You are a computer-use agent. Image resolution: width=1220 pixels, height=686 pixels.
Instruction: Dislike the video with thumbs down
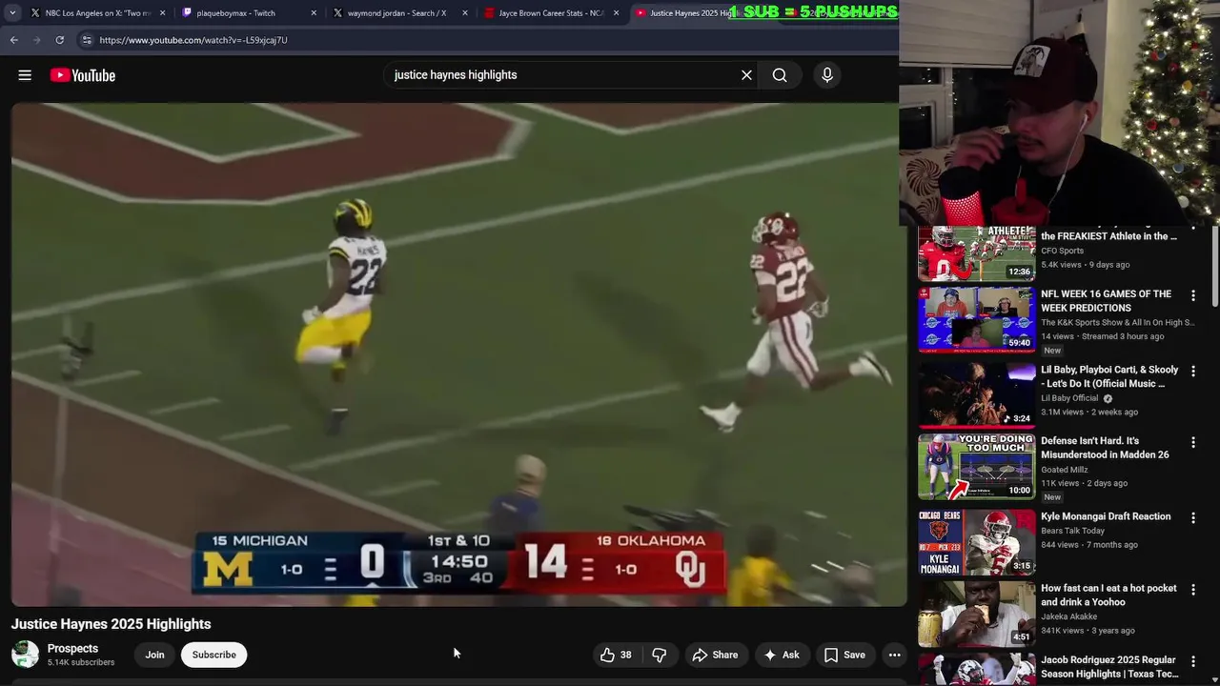tap(659, 655)
